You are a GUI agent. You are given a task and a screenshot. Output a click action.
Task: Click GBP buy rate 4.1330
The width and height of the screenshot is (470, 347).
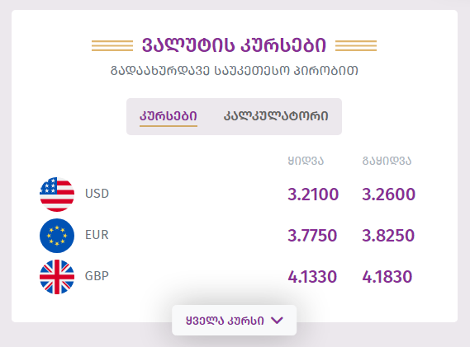312,277
